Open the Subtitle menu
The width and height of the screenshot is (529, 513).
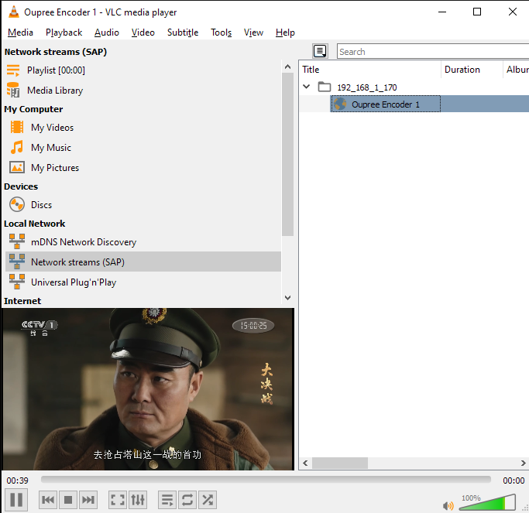[183, 32]
